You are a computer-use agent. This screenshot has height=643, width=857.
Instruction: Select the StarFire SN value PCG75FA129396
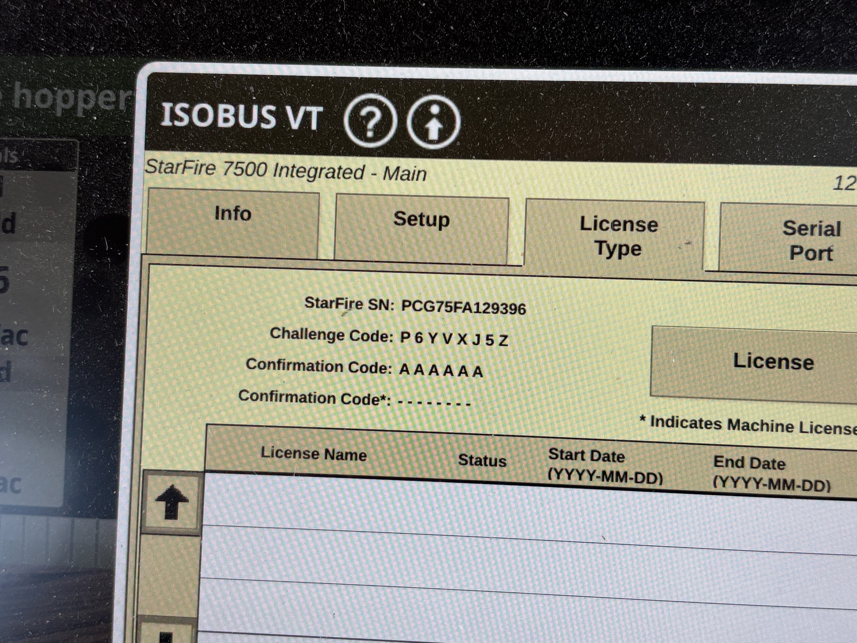click(463, 308)
